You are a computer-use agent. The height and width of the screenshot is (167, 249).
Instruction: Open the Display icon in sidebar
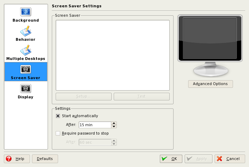26,89
